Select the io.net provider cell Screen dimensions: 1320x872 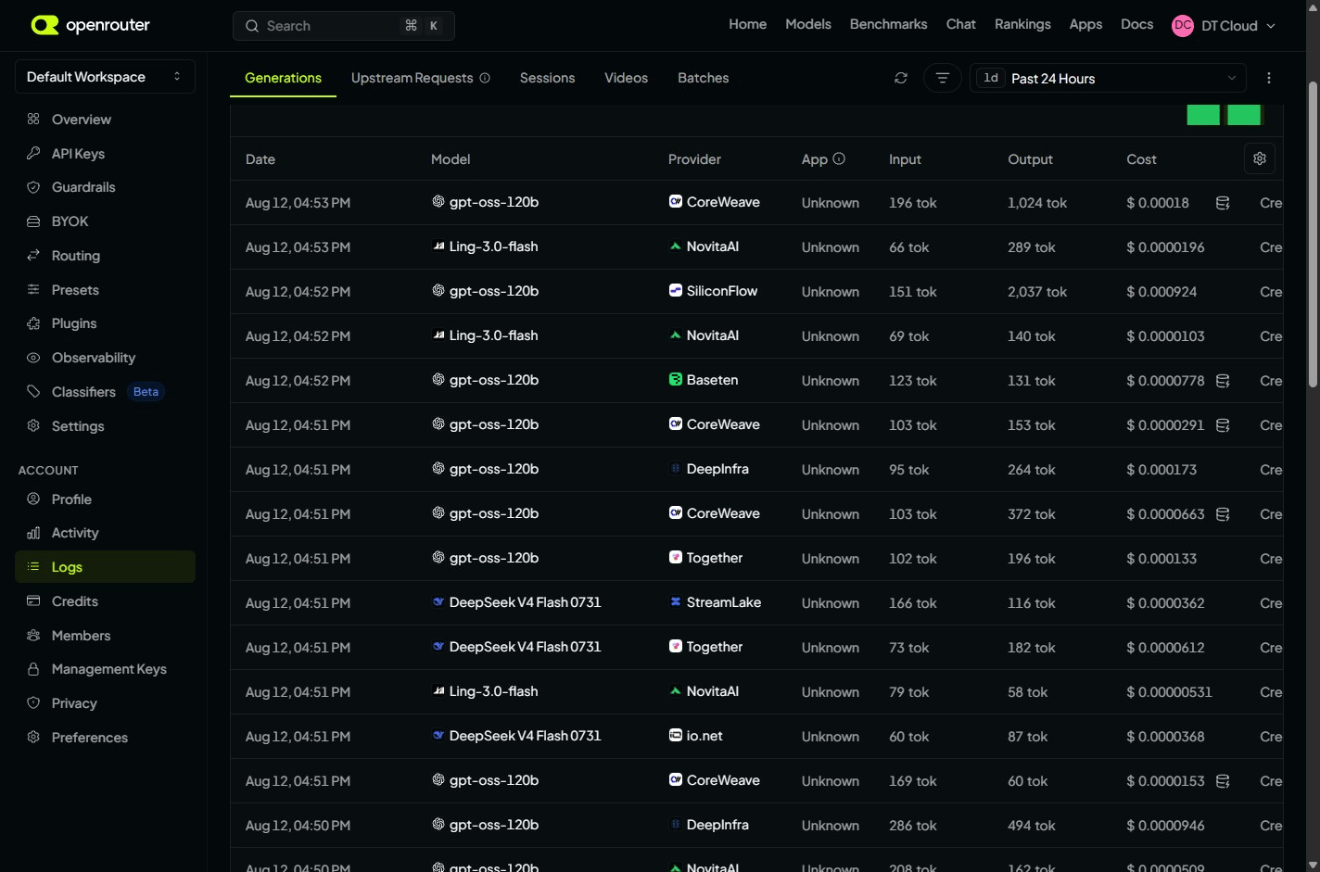695,736
